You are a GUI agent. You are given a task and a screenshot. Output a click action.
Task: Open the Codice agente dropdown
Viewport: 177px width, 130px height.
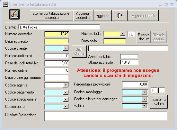66,85
